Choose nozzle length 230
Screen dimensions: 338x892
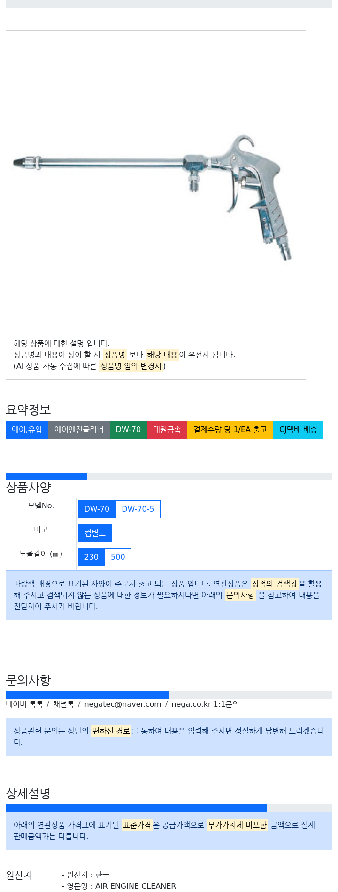click(92, 557)
